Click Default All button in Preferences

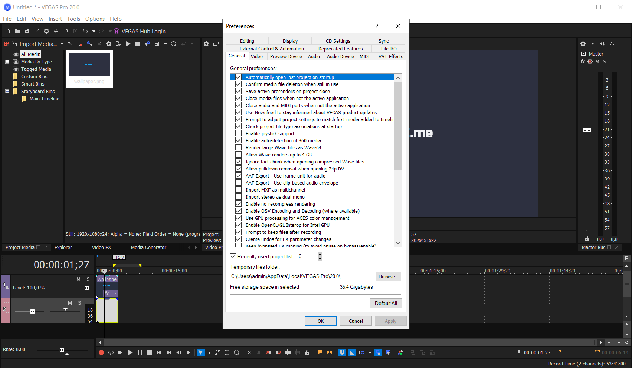[386, 303]
